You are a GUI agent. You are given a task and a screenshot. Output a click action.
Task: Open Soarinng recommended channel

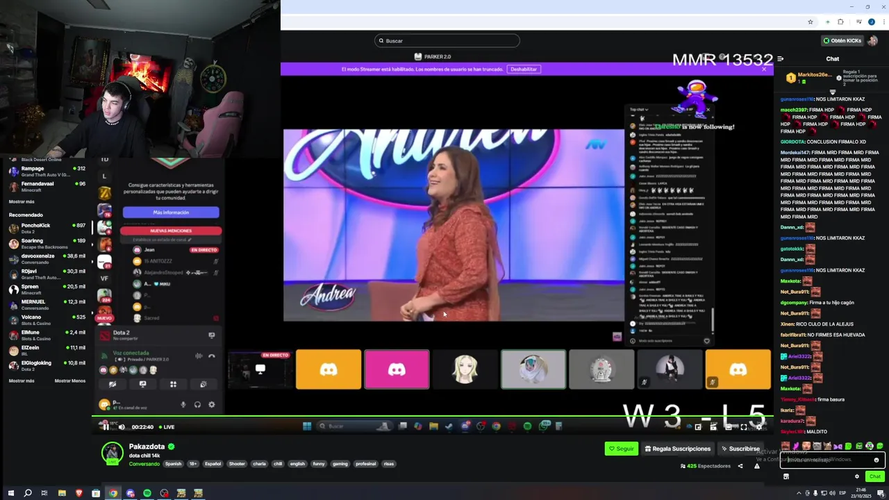[x=47, y=243]
